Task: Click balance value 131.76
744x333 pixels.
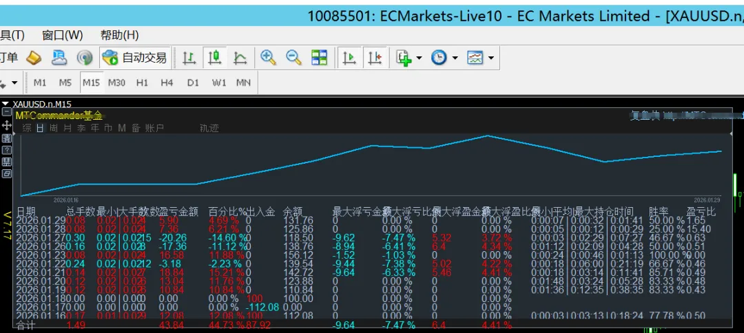Action: (x=298, y=220)
